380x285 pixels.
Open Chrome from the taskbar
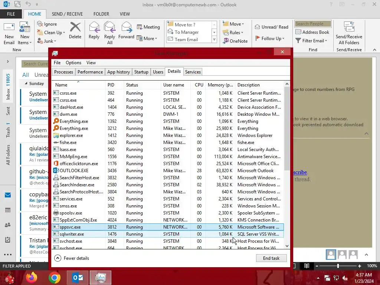point(54,278)
